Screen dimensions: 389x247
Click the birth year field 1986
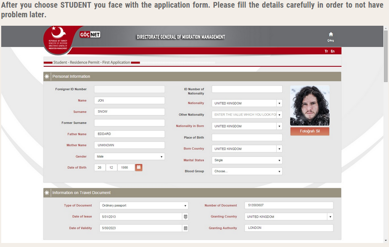coord(126,168)
